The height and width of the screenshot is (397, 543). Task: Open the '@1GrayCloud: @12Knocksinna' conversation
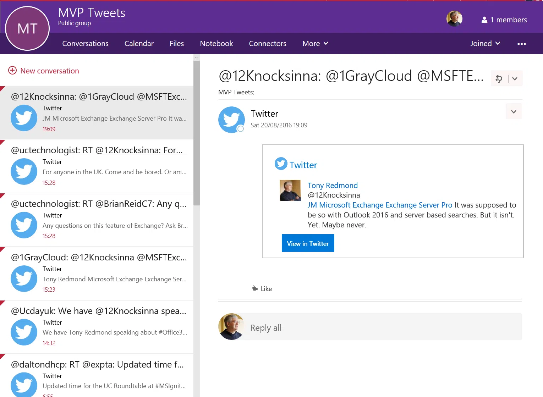[x=97, y=274]
